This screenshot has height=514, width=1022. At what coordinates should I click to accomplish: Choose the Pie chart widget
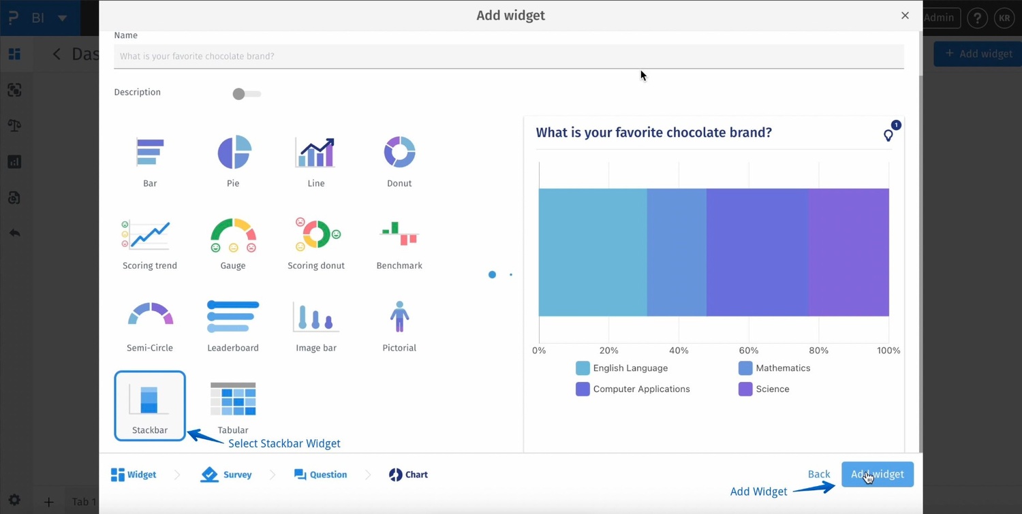pos(233,151)
